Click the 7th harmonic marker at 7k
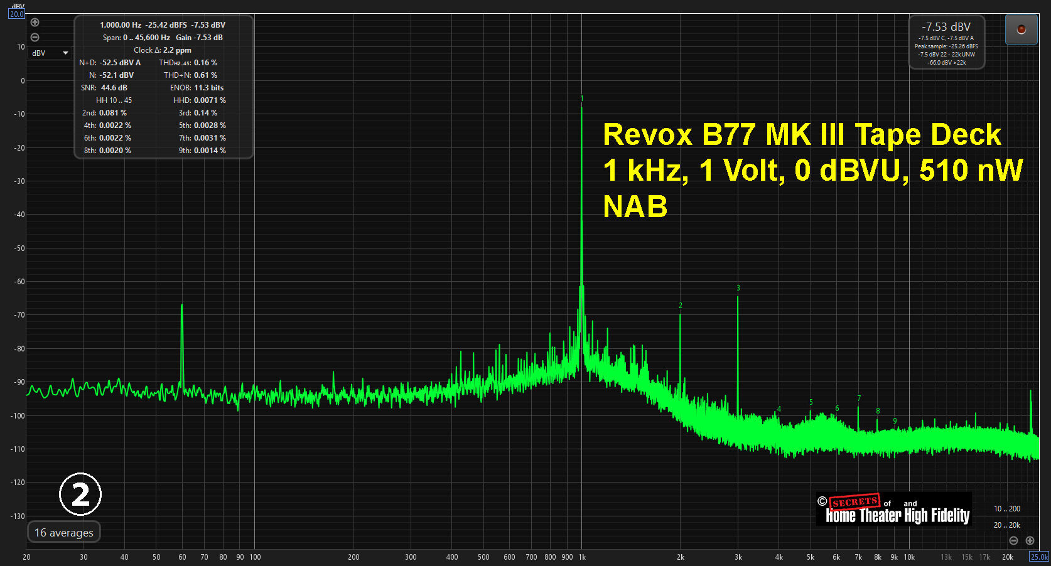The image size is (1051, 566). click(x=859, y=398)
